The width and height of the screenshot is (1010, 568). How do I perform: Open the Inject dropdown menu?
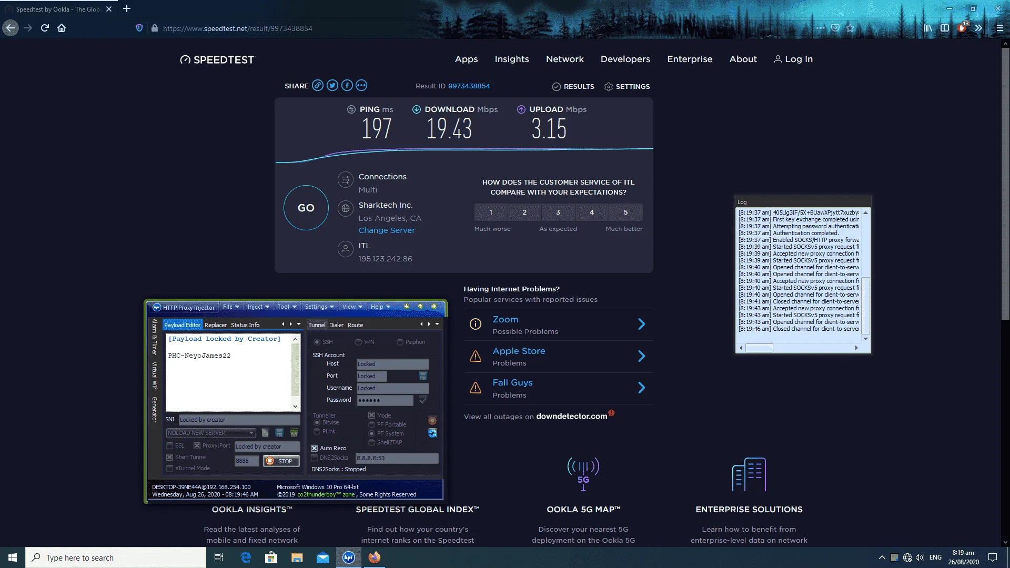[x=258, y=307]
